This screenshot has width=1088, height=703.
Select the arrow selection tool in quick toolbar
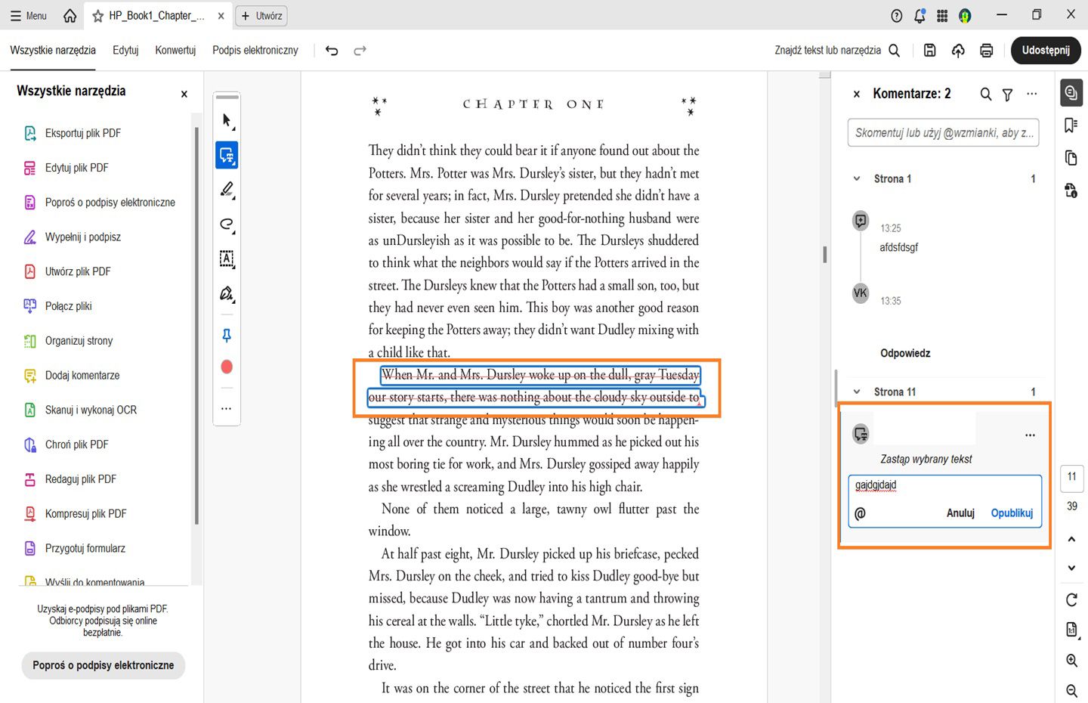tap(227, 121)
